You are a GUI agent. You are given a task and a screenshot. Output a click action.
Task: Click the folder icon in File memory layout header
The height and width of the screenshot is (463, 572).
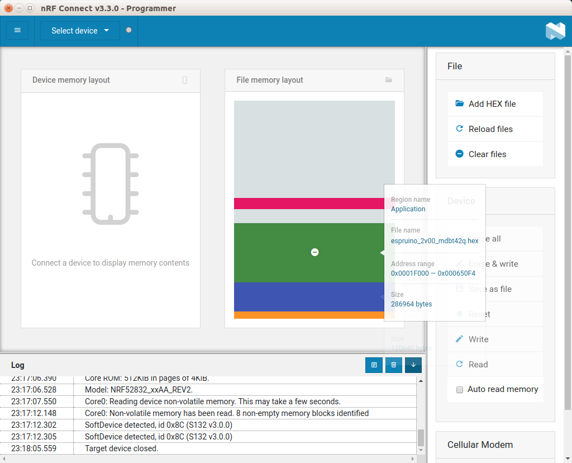tap(389, 80)
